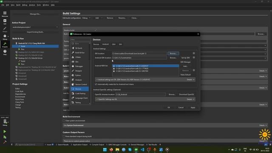Open Qbs preferences category

coord(80,62)
